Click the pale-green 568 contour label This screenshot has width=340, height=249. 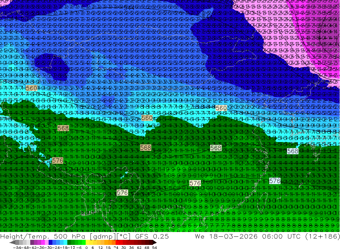pos(216,148)
